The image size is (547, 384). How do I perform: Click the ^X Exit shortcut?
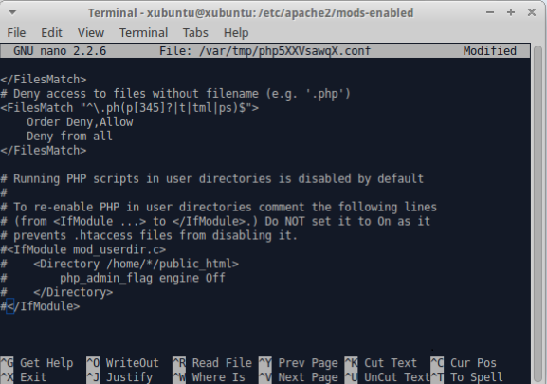click(x=24, y=377)
